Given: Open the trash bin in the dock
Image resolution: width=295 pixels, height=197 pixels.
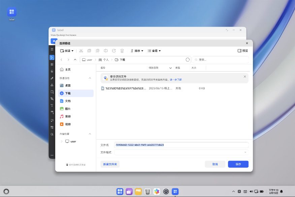Looking at the screenshot, I should (148, 192).
